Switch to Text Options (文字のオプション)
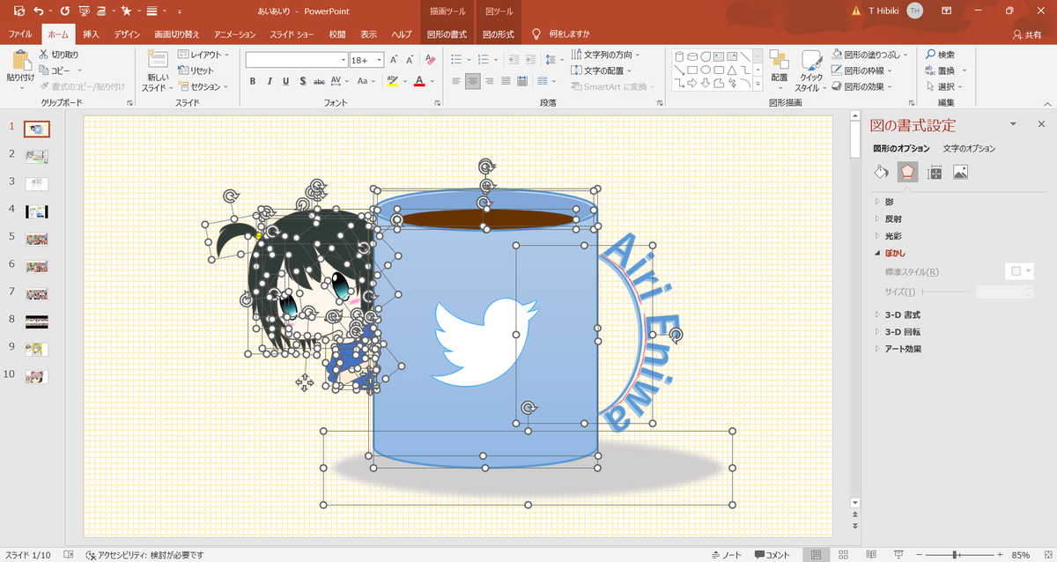 tap(969, 148)
